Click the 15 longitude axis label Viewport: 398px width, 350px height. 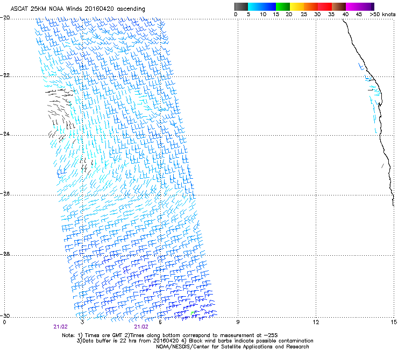click(x=394, y=323)
